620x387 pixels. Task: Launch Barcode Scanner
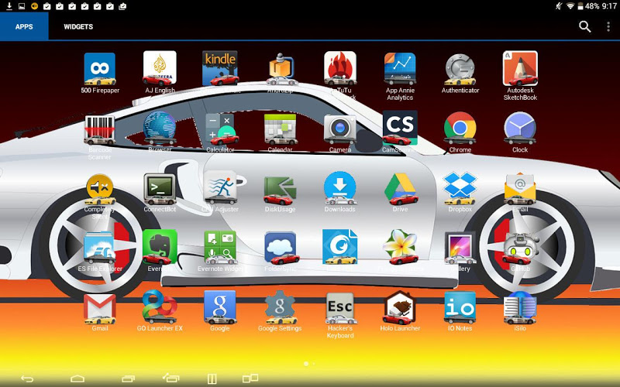point(100,130)
